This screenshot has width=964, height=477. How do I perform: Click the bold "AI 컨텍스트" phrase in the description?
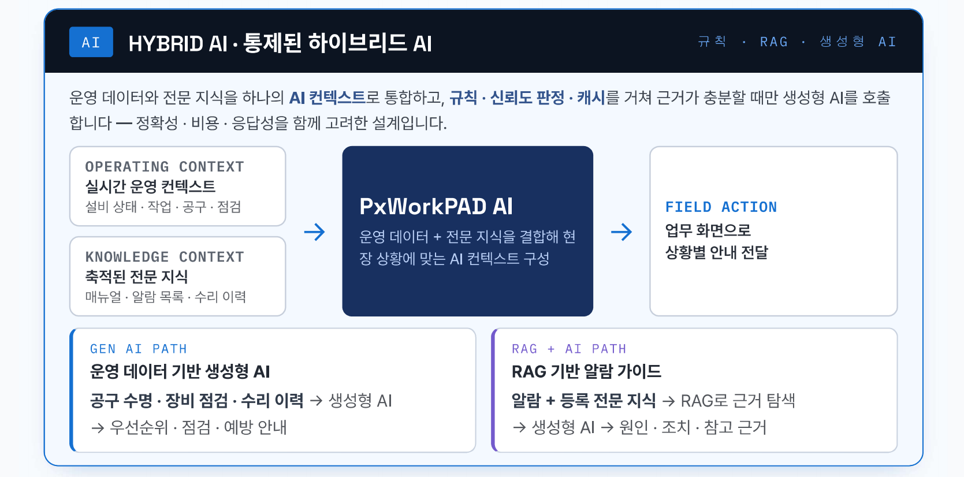[x=327, y=98]
